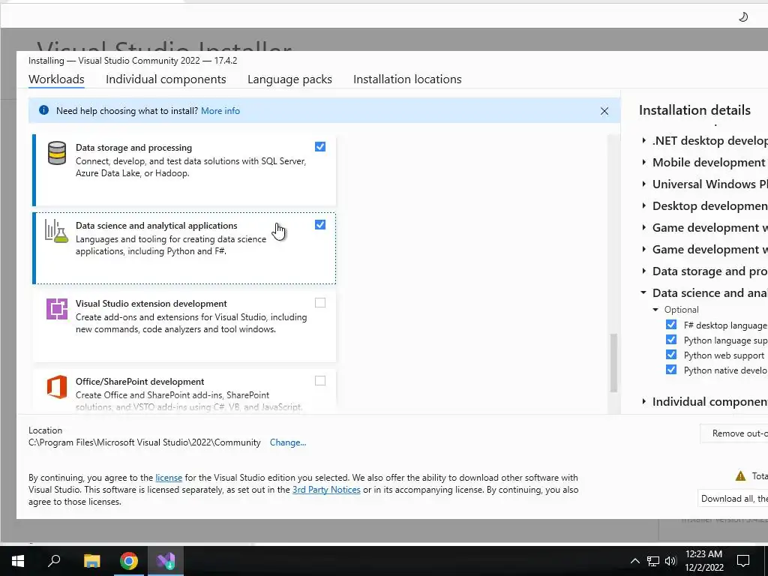Open the notification center icon
The image size is (768, 576).
click(x=743, y=561)
